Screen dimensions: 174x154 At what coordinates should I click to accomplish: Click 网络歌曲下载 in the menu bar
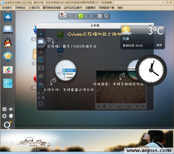[x=107, y=8]
